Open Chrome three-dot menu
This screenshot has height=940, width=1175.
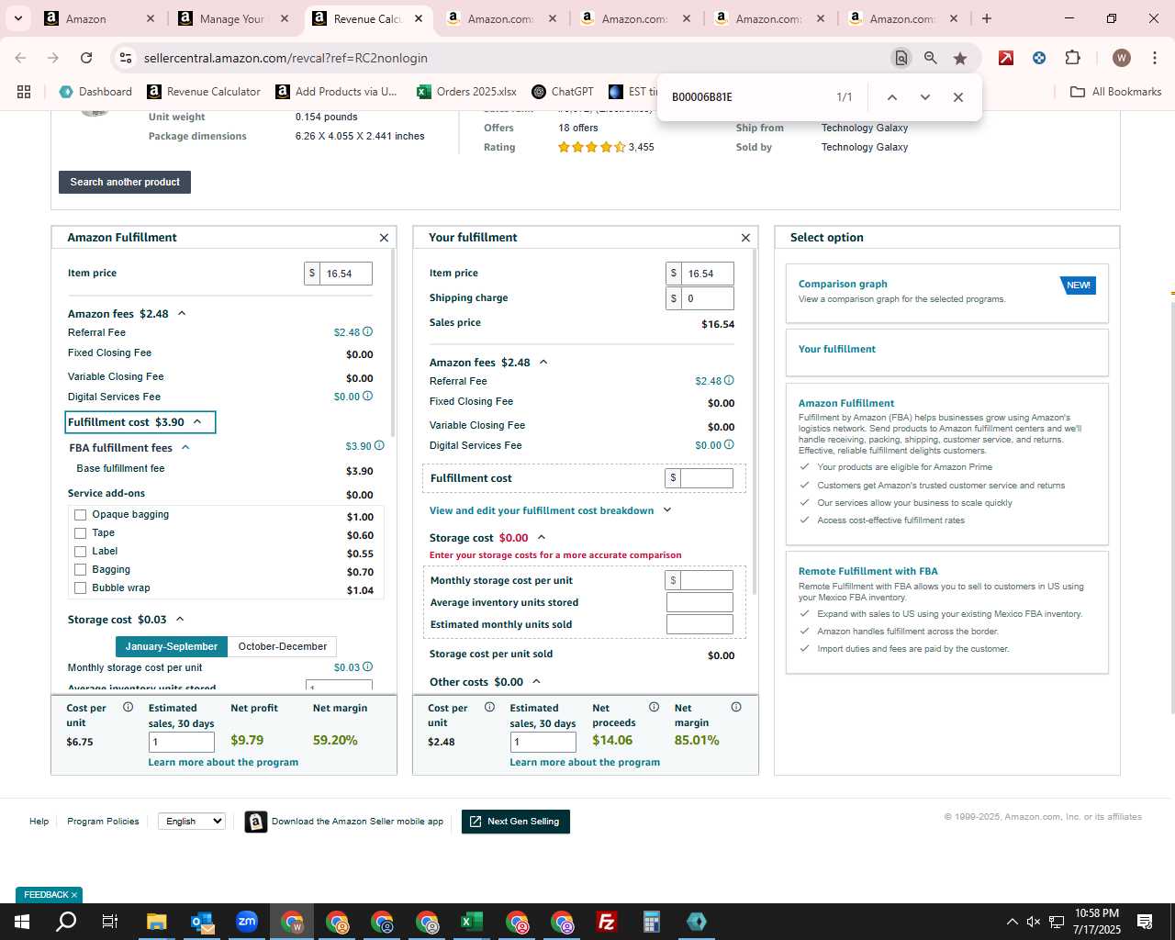pos(1154,58)
